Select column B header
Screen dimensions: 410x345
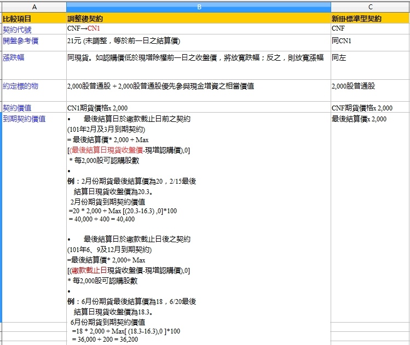pos(199,7)
